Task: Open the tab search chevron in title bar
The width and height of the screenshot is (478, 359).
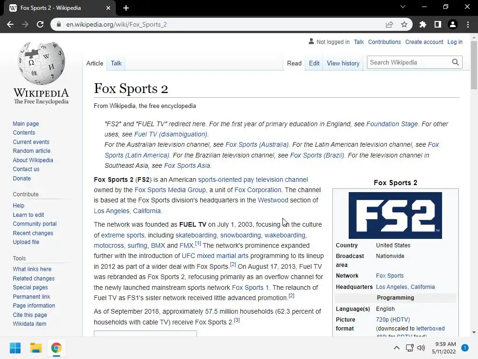Action: pos(403,7)
